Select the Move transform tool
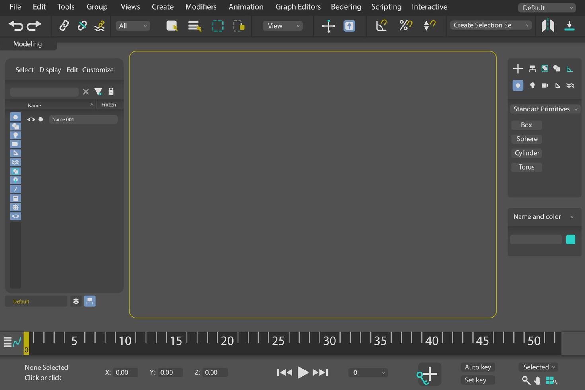The height and width of the screenshot is (390, 585). coord(328,25)
